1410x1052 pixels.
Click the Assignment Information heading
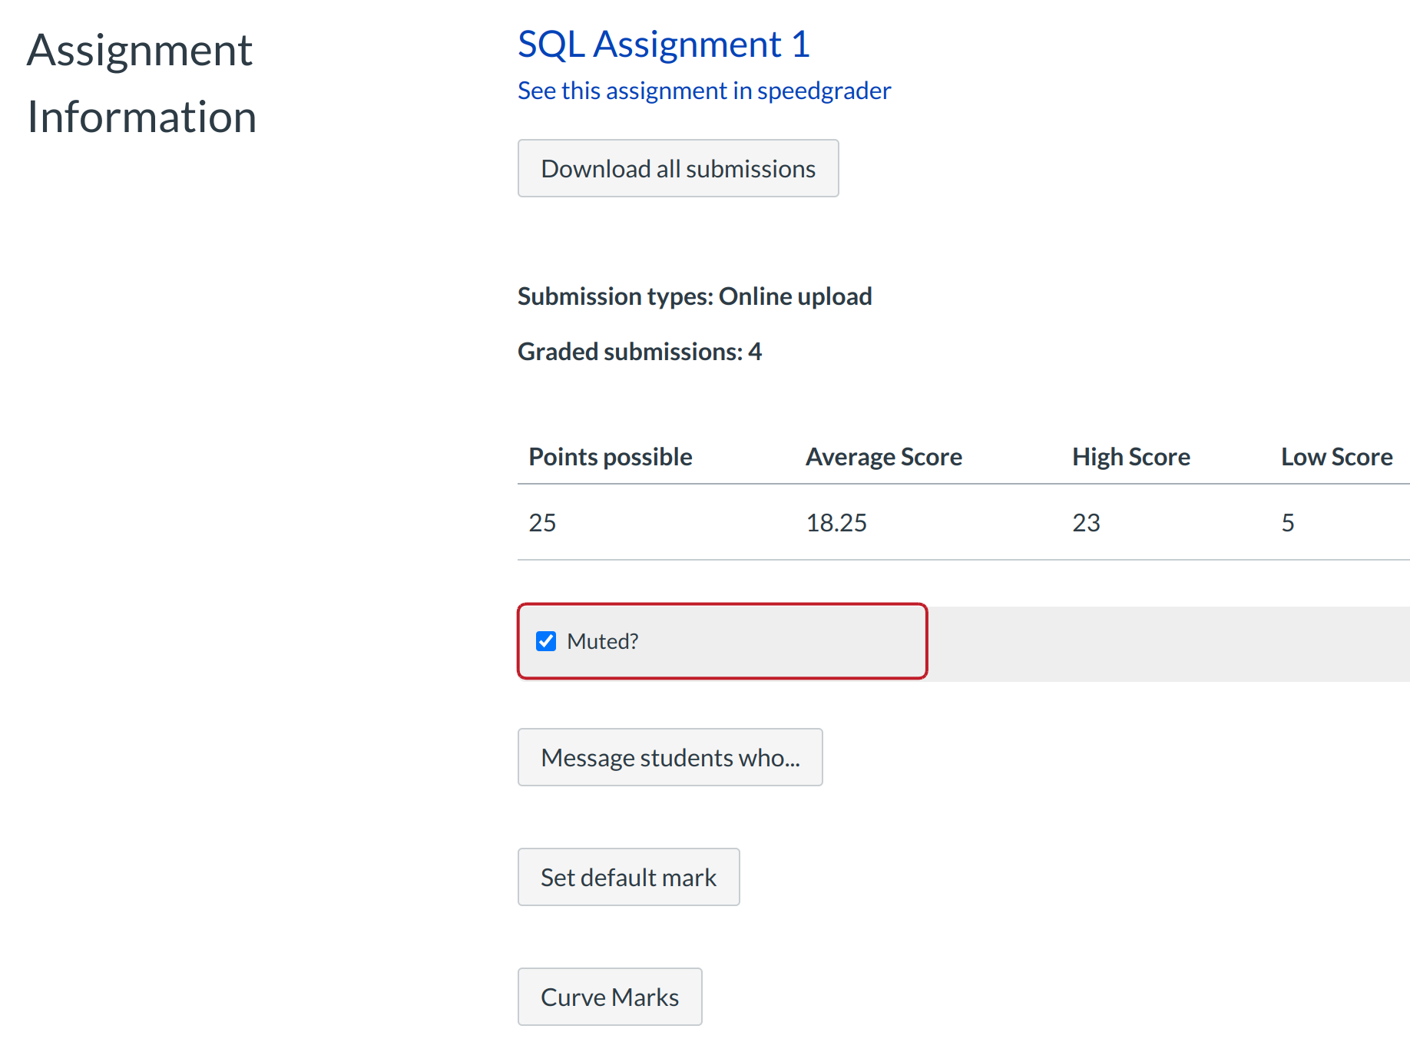141,83
